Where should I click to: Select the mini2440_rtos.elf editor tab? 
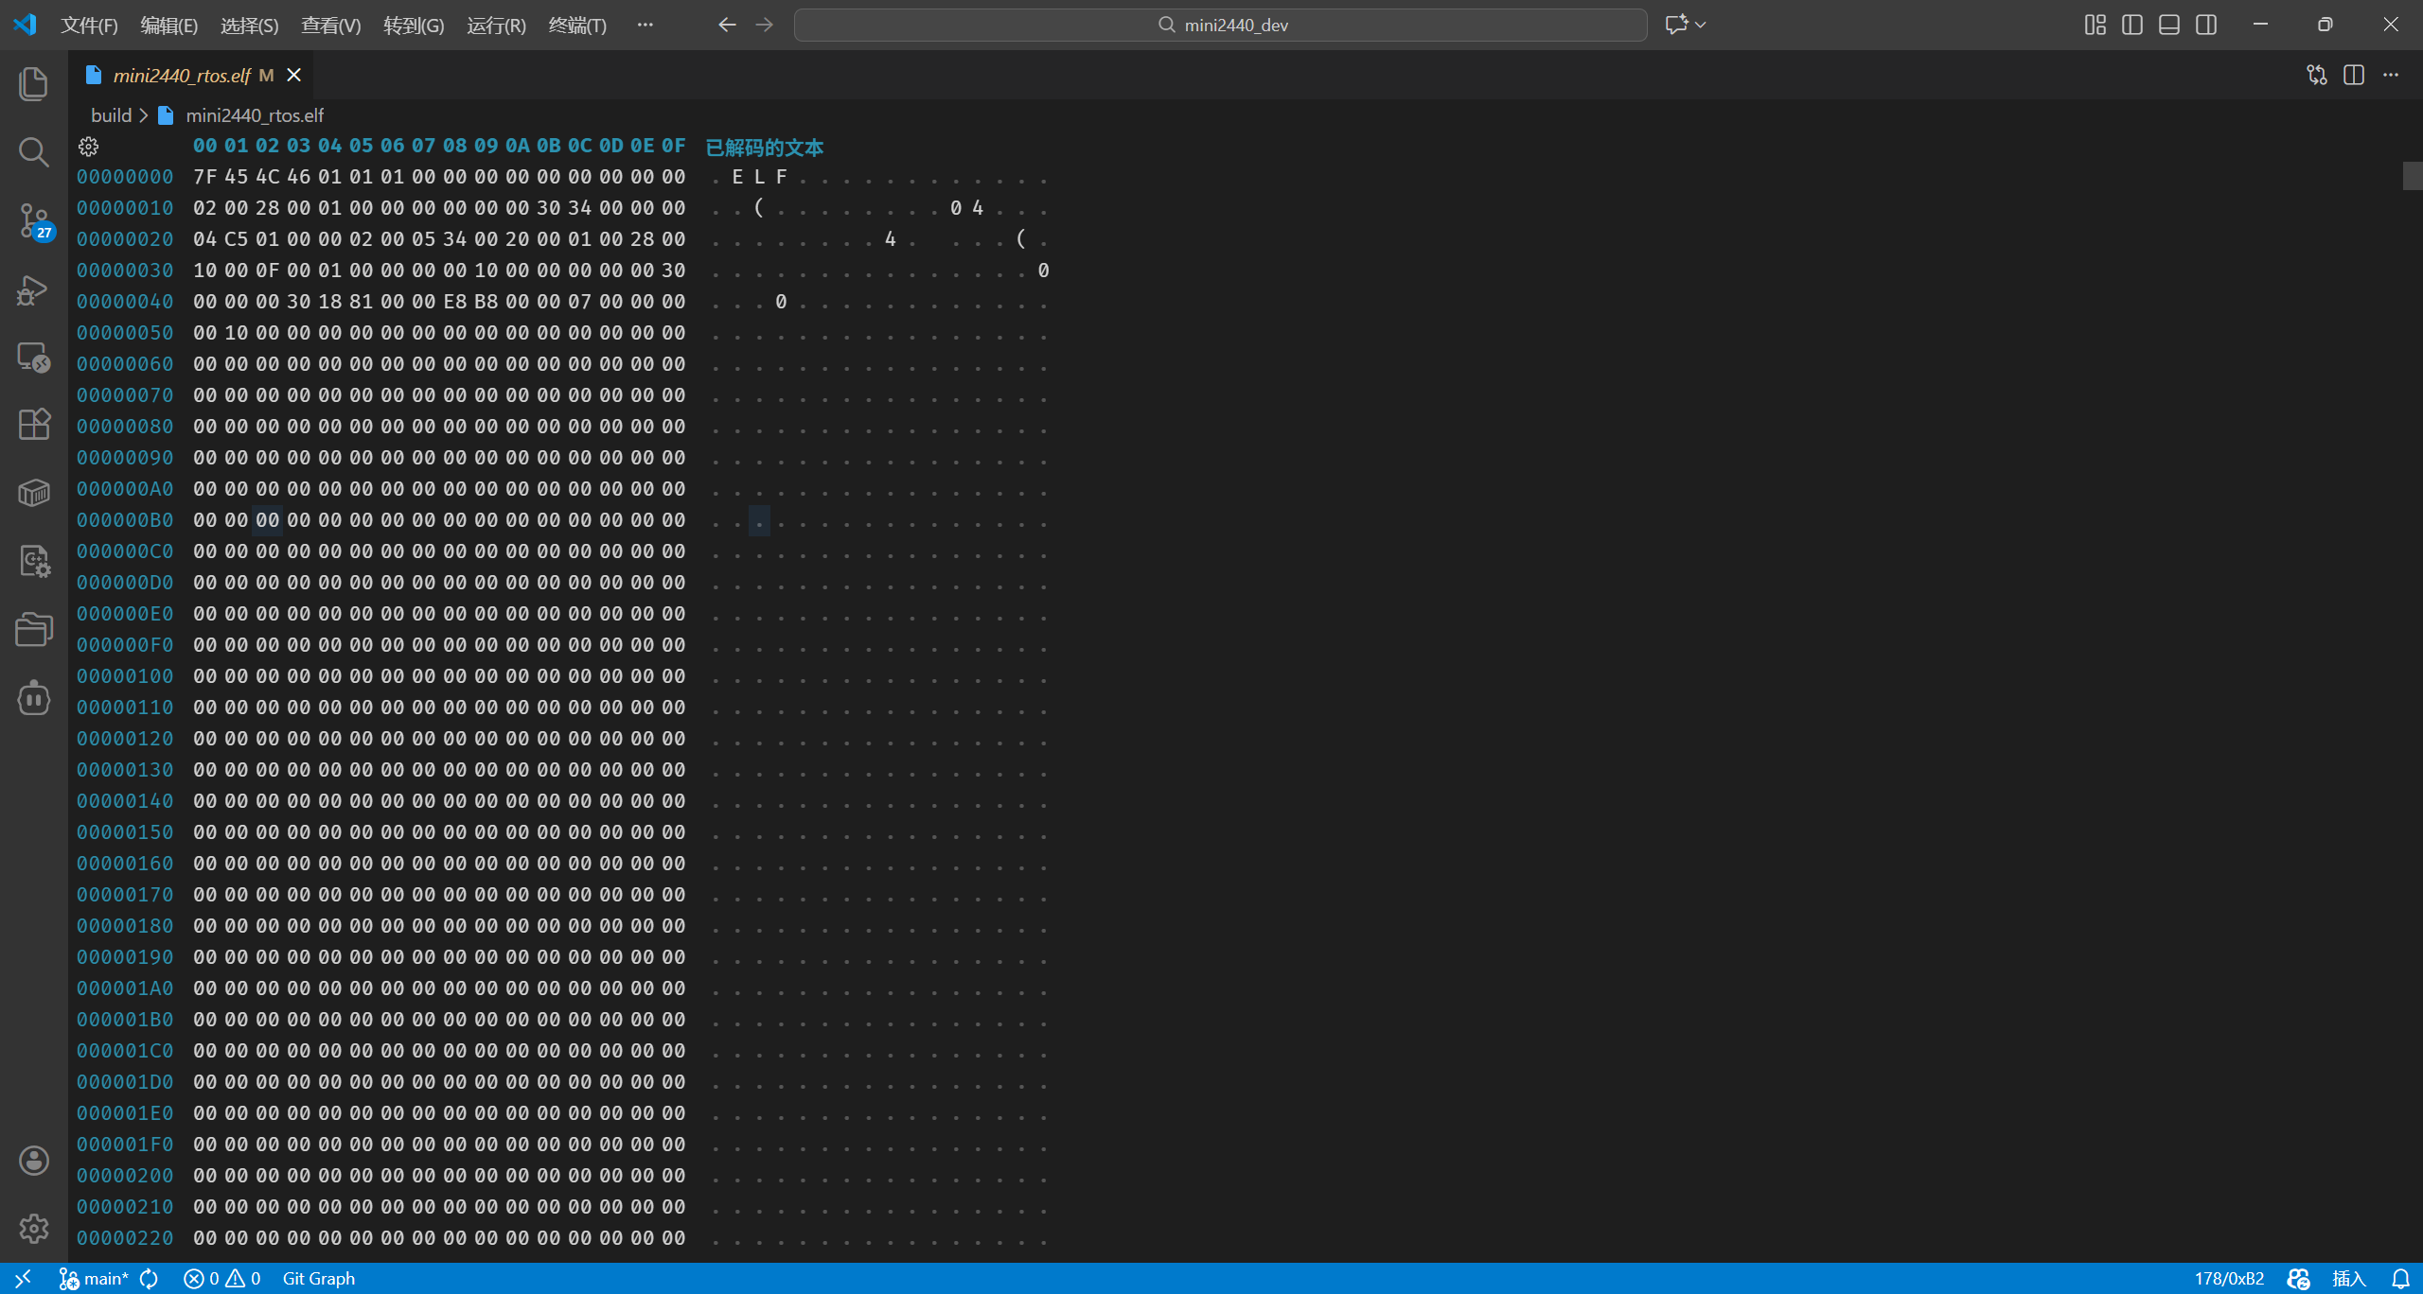(181, 76)
